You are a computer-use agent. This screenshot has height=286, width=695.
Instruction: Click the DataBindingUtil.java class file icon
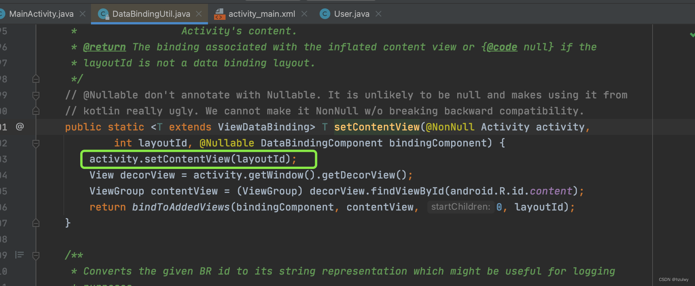103,14
